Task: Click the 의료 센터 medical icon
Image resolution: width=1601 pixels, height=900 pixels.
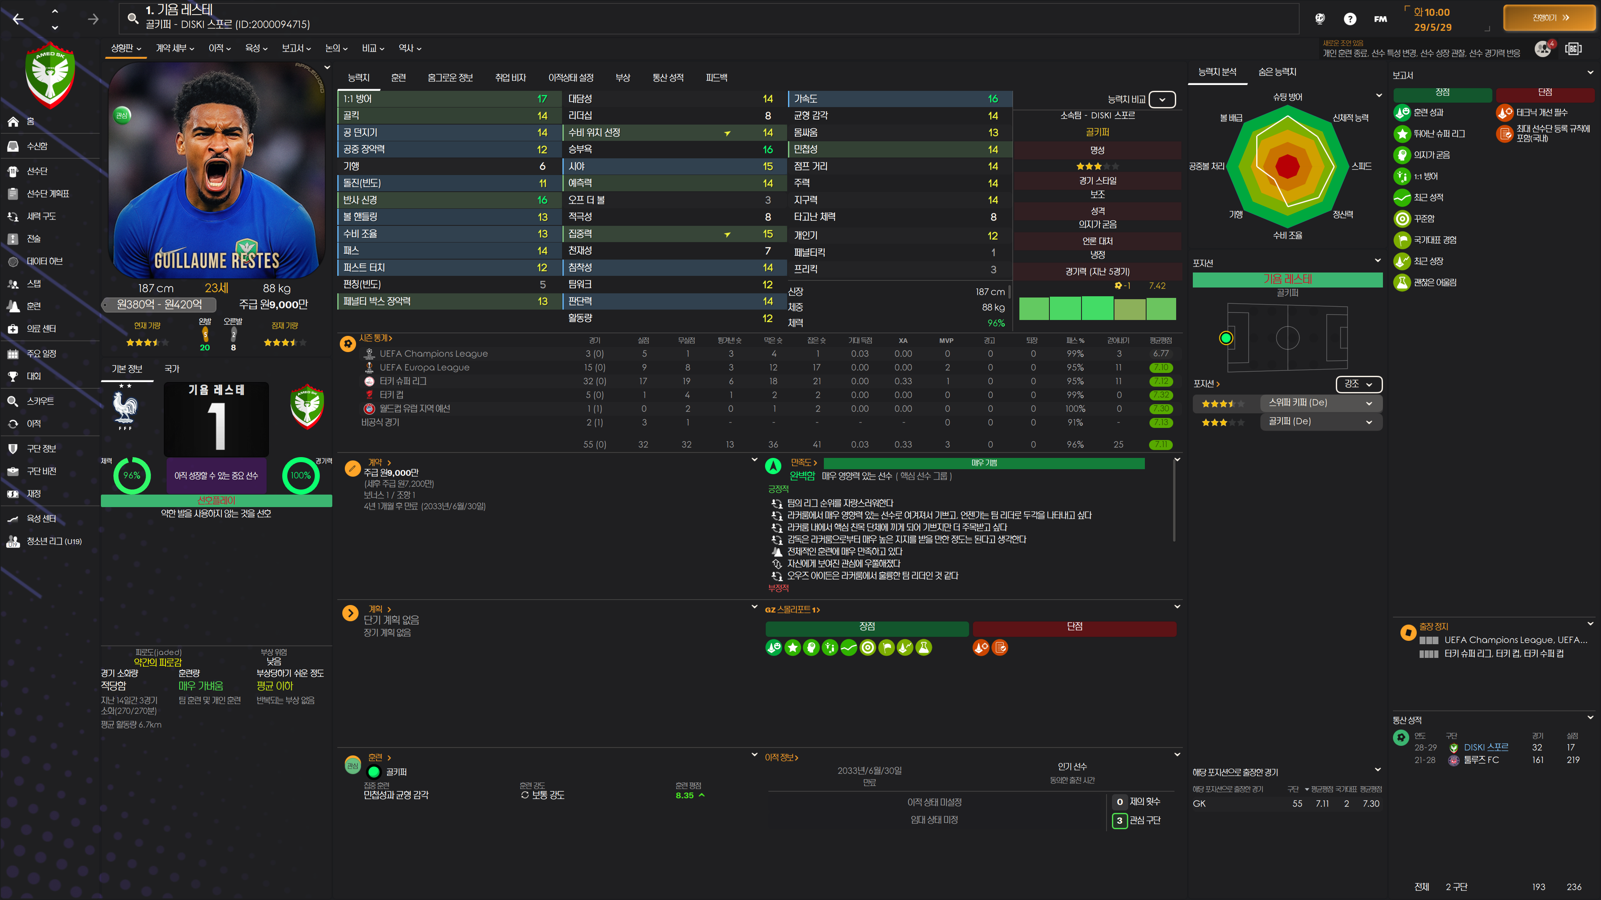Action: tap(13, 329)
